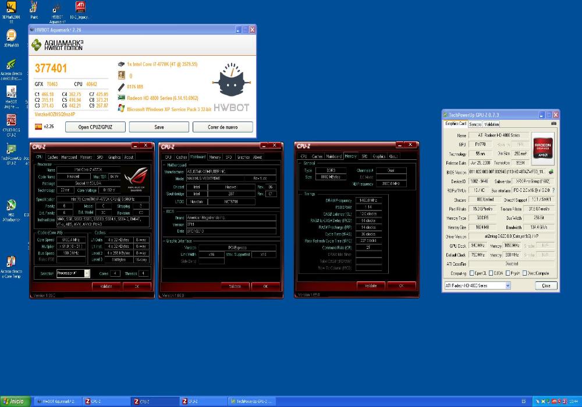The image size is (582, 407).
Task: Select the Graphics Card tab in GPU-Z
Action: 456,123
